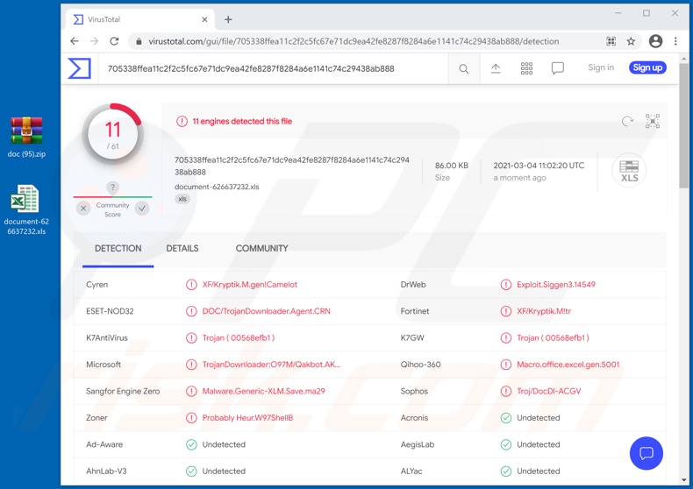Click the 2021-03-04 11:02:20 UTC timestamp

[x=539, y=166]
